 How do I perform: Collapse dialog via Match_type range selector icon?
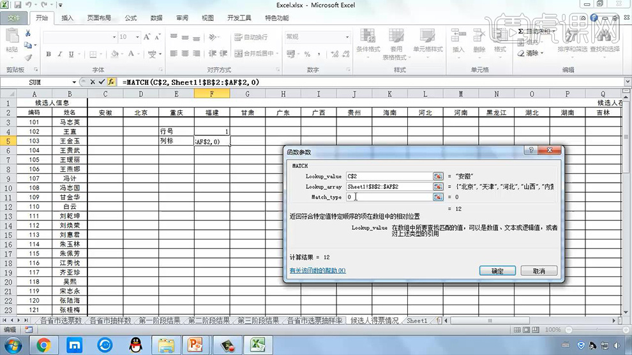438,197
